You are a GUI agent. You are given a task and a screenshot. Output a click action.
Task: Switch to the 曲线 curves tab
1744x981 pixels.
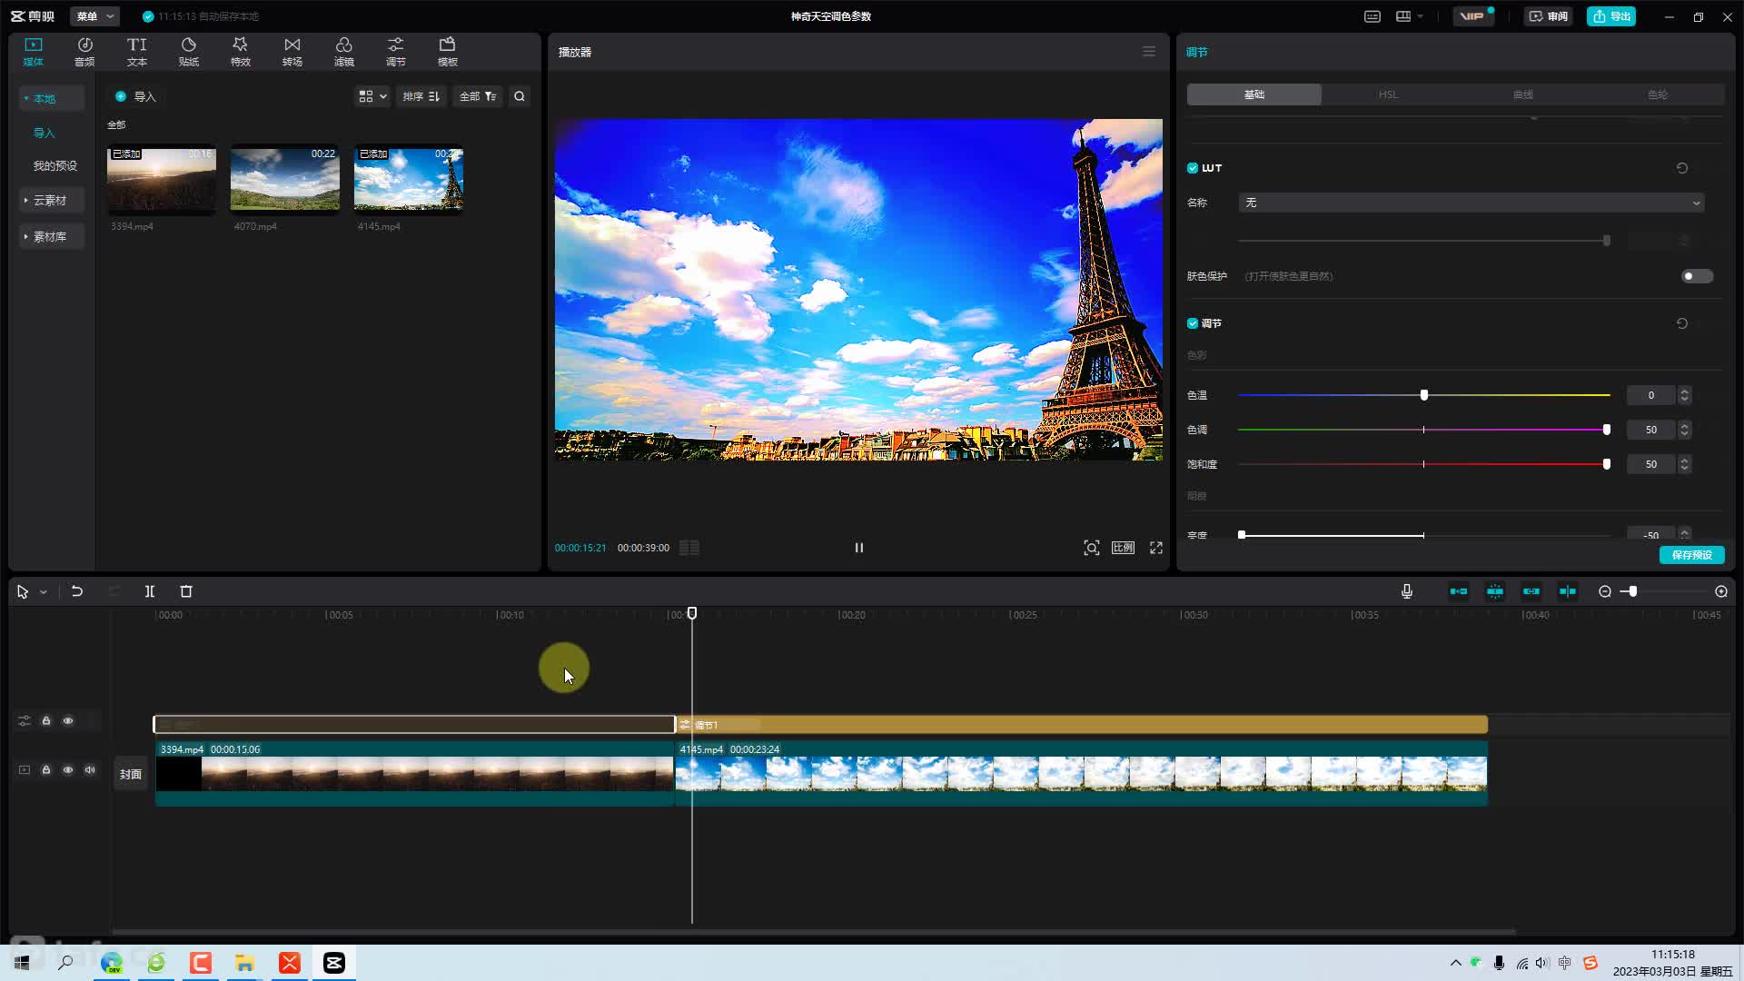tap(1522, 94)
